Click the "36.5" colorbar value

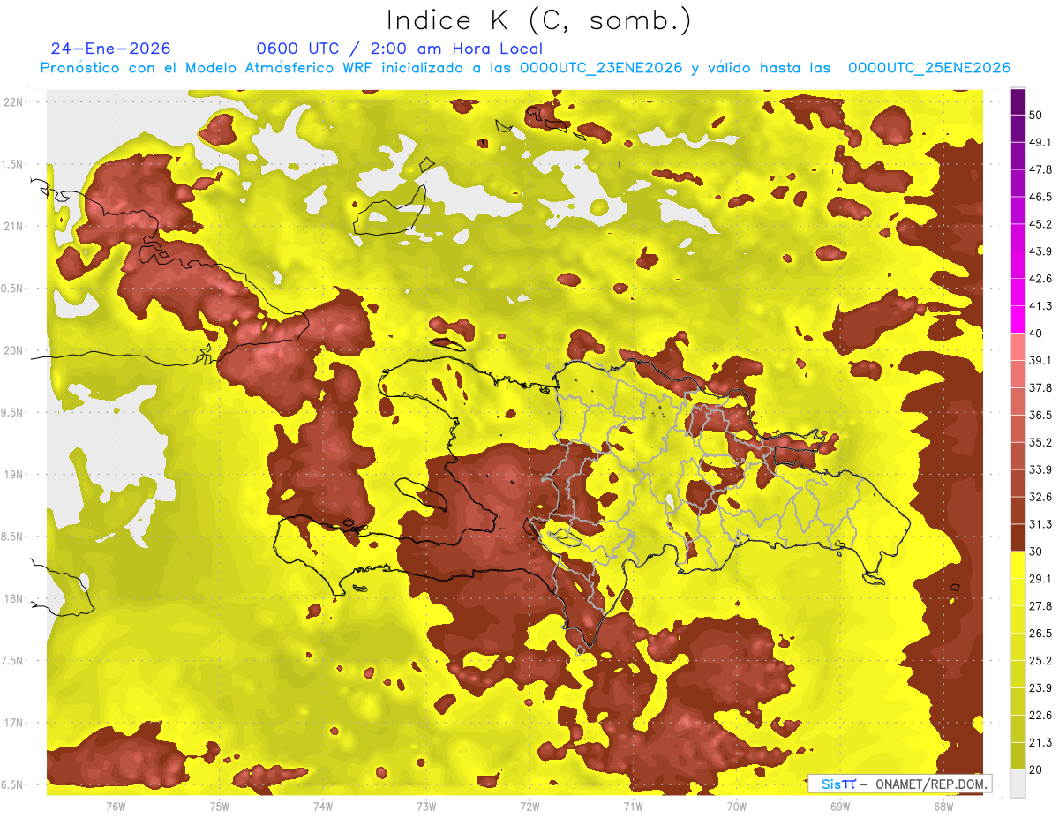point(1040,415)
